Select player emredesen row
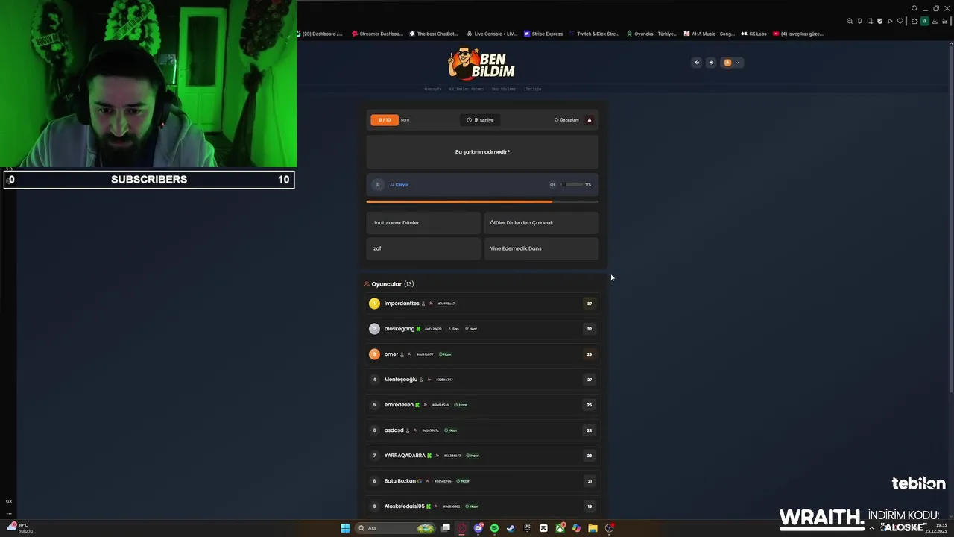The width and height of the screenshot is (954, 537). (482, 405)
